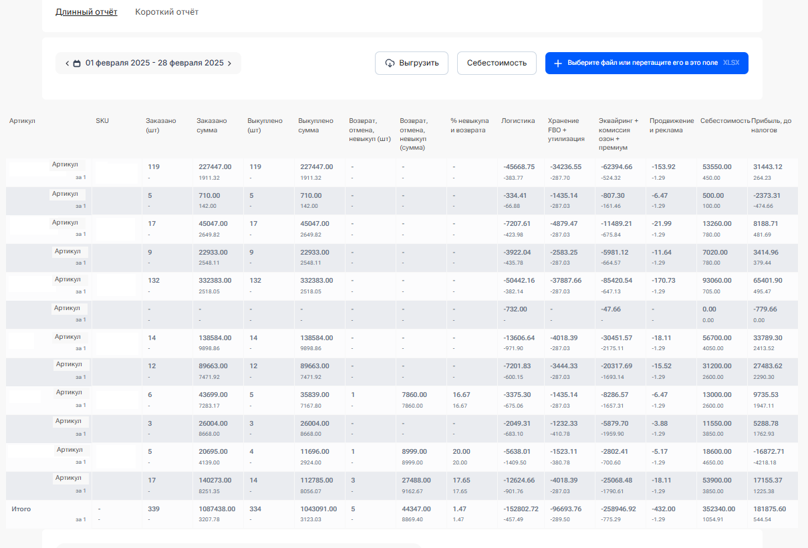Screen dimensions: 808x548
Task: Select the % невыкупа и возврата header
Action: click(x=468, y=126)
